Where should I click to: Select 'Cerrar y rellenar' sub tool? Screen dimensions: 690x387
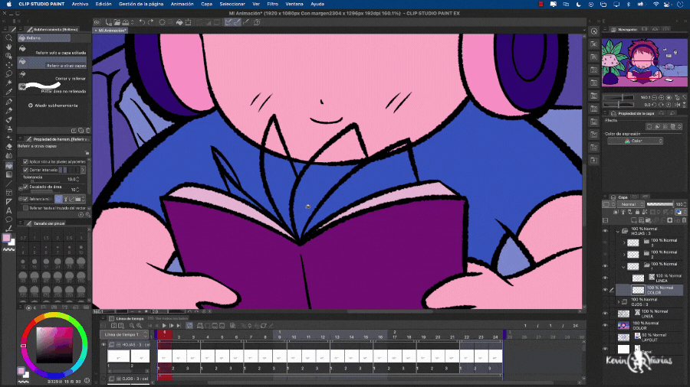pos(52,76)
